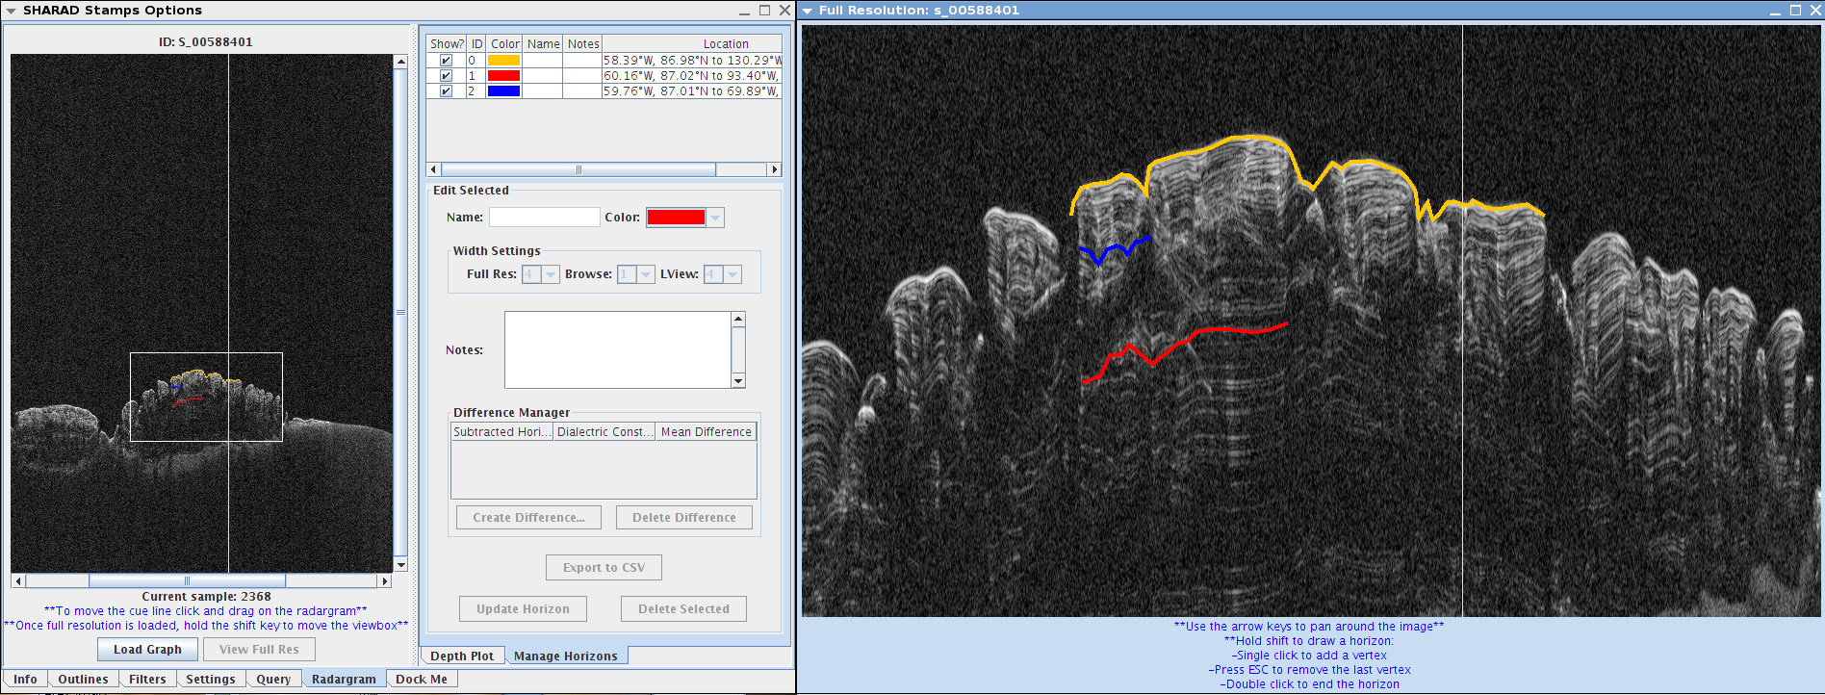Toggle Show checkbox for horizon ID 0
This screenshot has width=1825, height=695.
(x=446, y=61)
